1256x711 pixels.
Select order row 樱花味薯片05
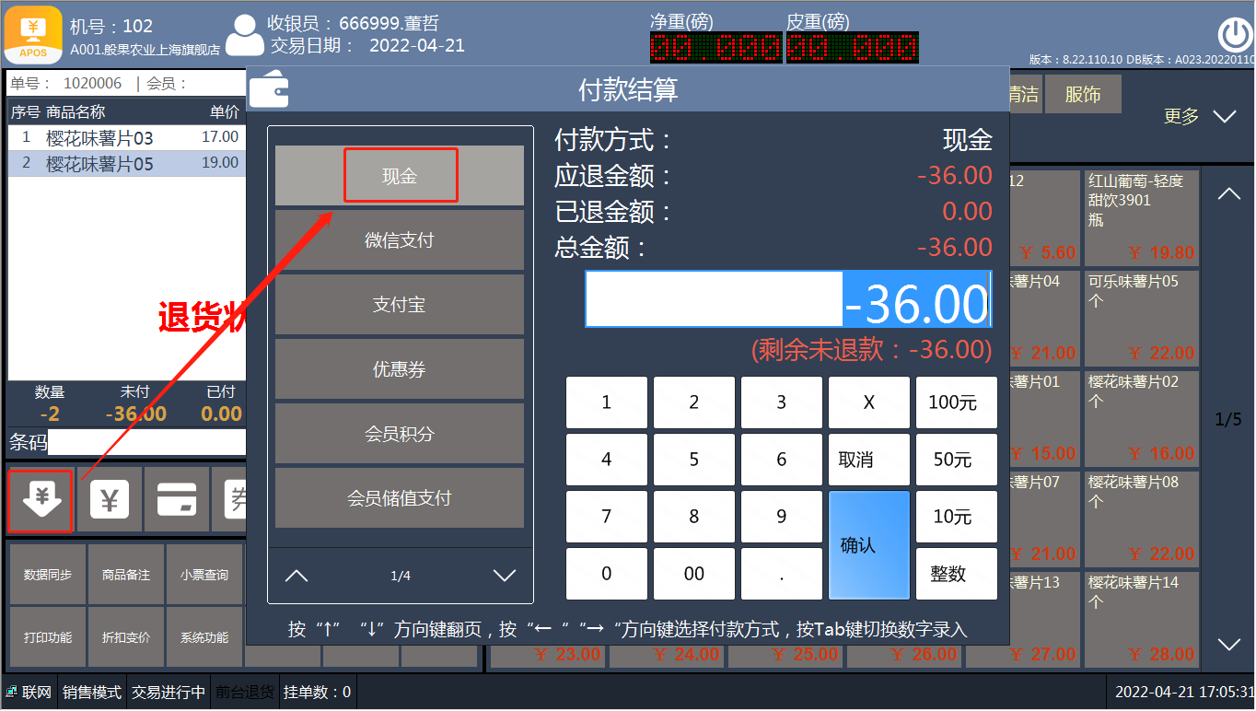tap(127, 164)
